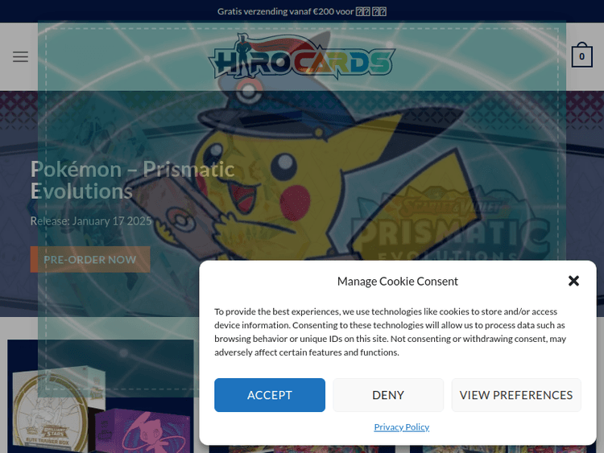Open the hamburger navigation menu
Image resolution: width=604 pixels, height=453 pixels.
[x=20, y=56]
